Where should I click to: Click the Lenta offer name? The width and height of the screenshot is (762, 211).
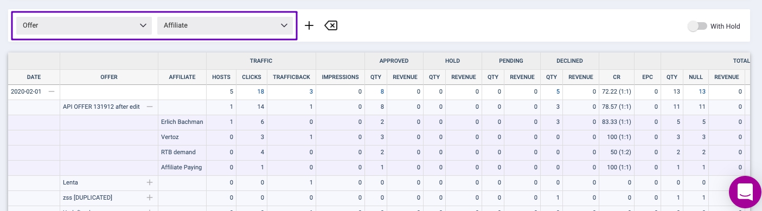tap(71, 183)
